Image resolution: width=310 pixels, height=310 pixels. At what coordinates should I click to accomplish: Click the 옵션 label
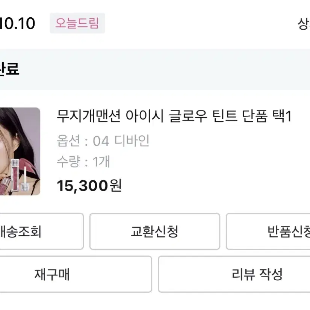click(x=69, y=141)
